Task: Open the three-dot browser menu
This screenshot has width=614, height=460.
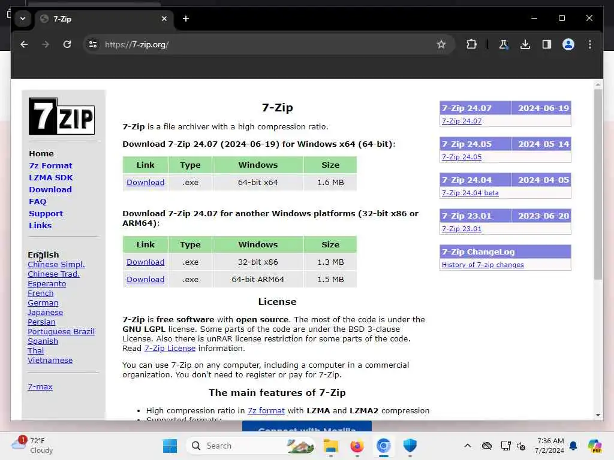Action: point(590,44)
